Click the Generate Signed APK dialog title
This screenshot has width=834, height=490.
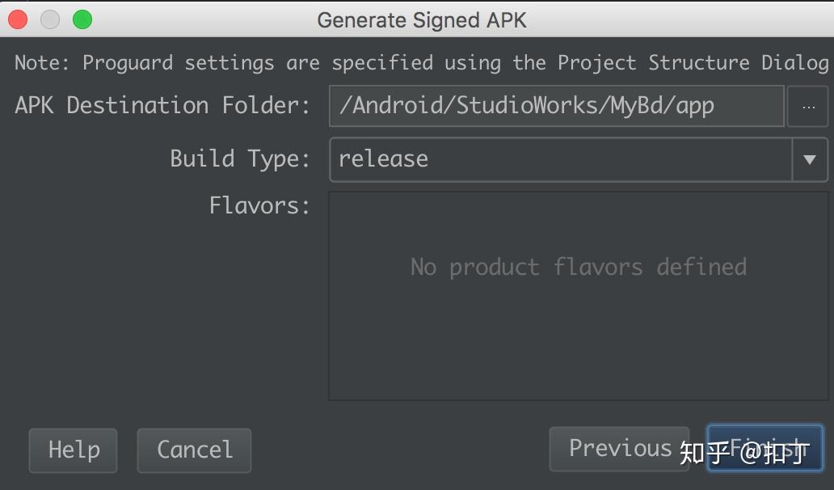tap(422, 19)
